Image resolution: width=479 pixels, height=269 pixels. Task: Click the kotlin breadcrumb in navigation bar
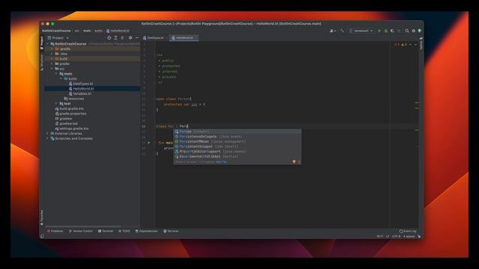98,31
